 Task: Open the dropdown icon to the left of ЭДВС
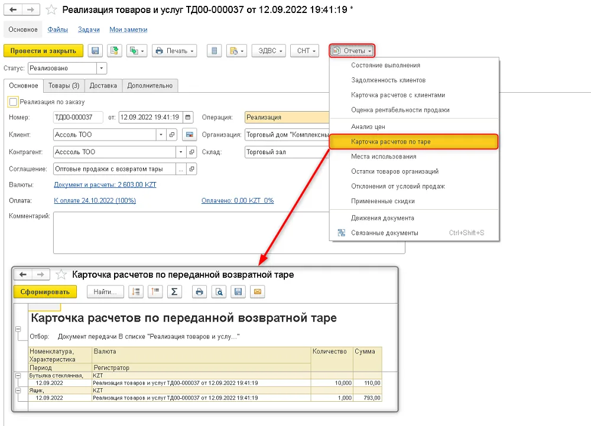pos(236,51)
